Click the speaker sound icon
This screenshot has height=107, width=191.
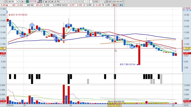[23, 2]
